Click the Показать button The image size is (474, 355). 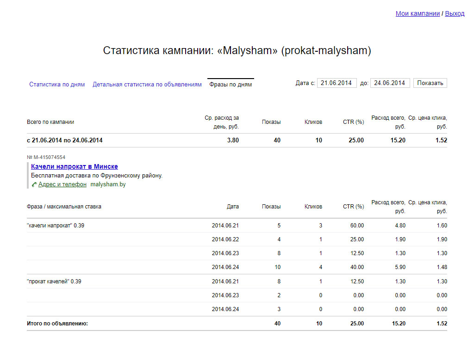(x=430, y=83)
